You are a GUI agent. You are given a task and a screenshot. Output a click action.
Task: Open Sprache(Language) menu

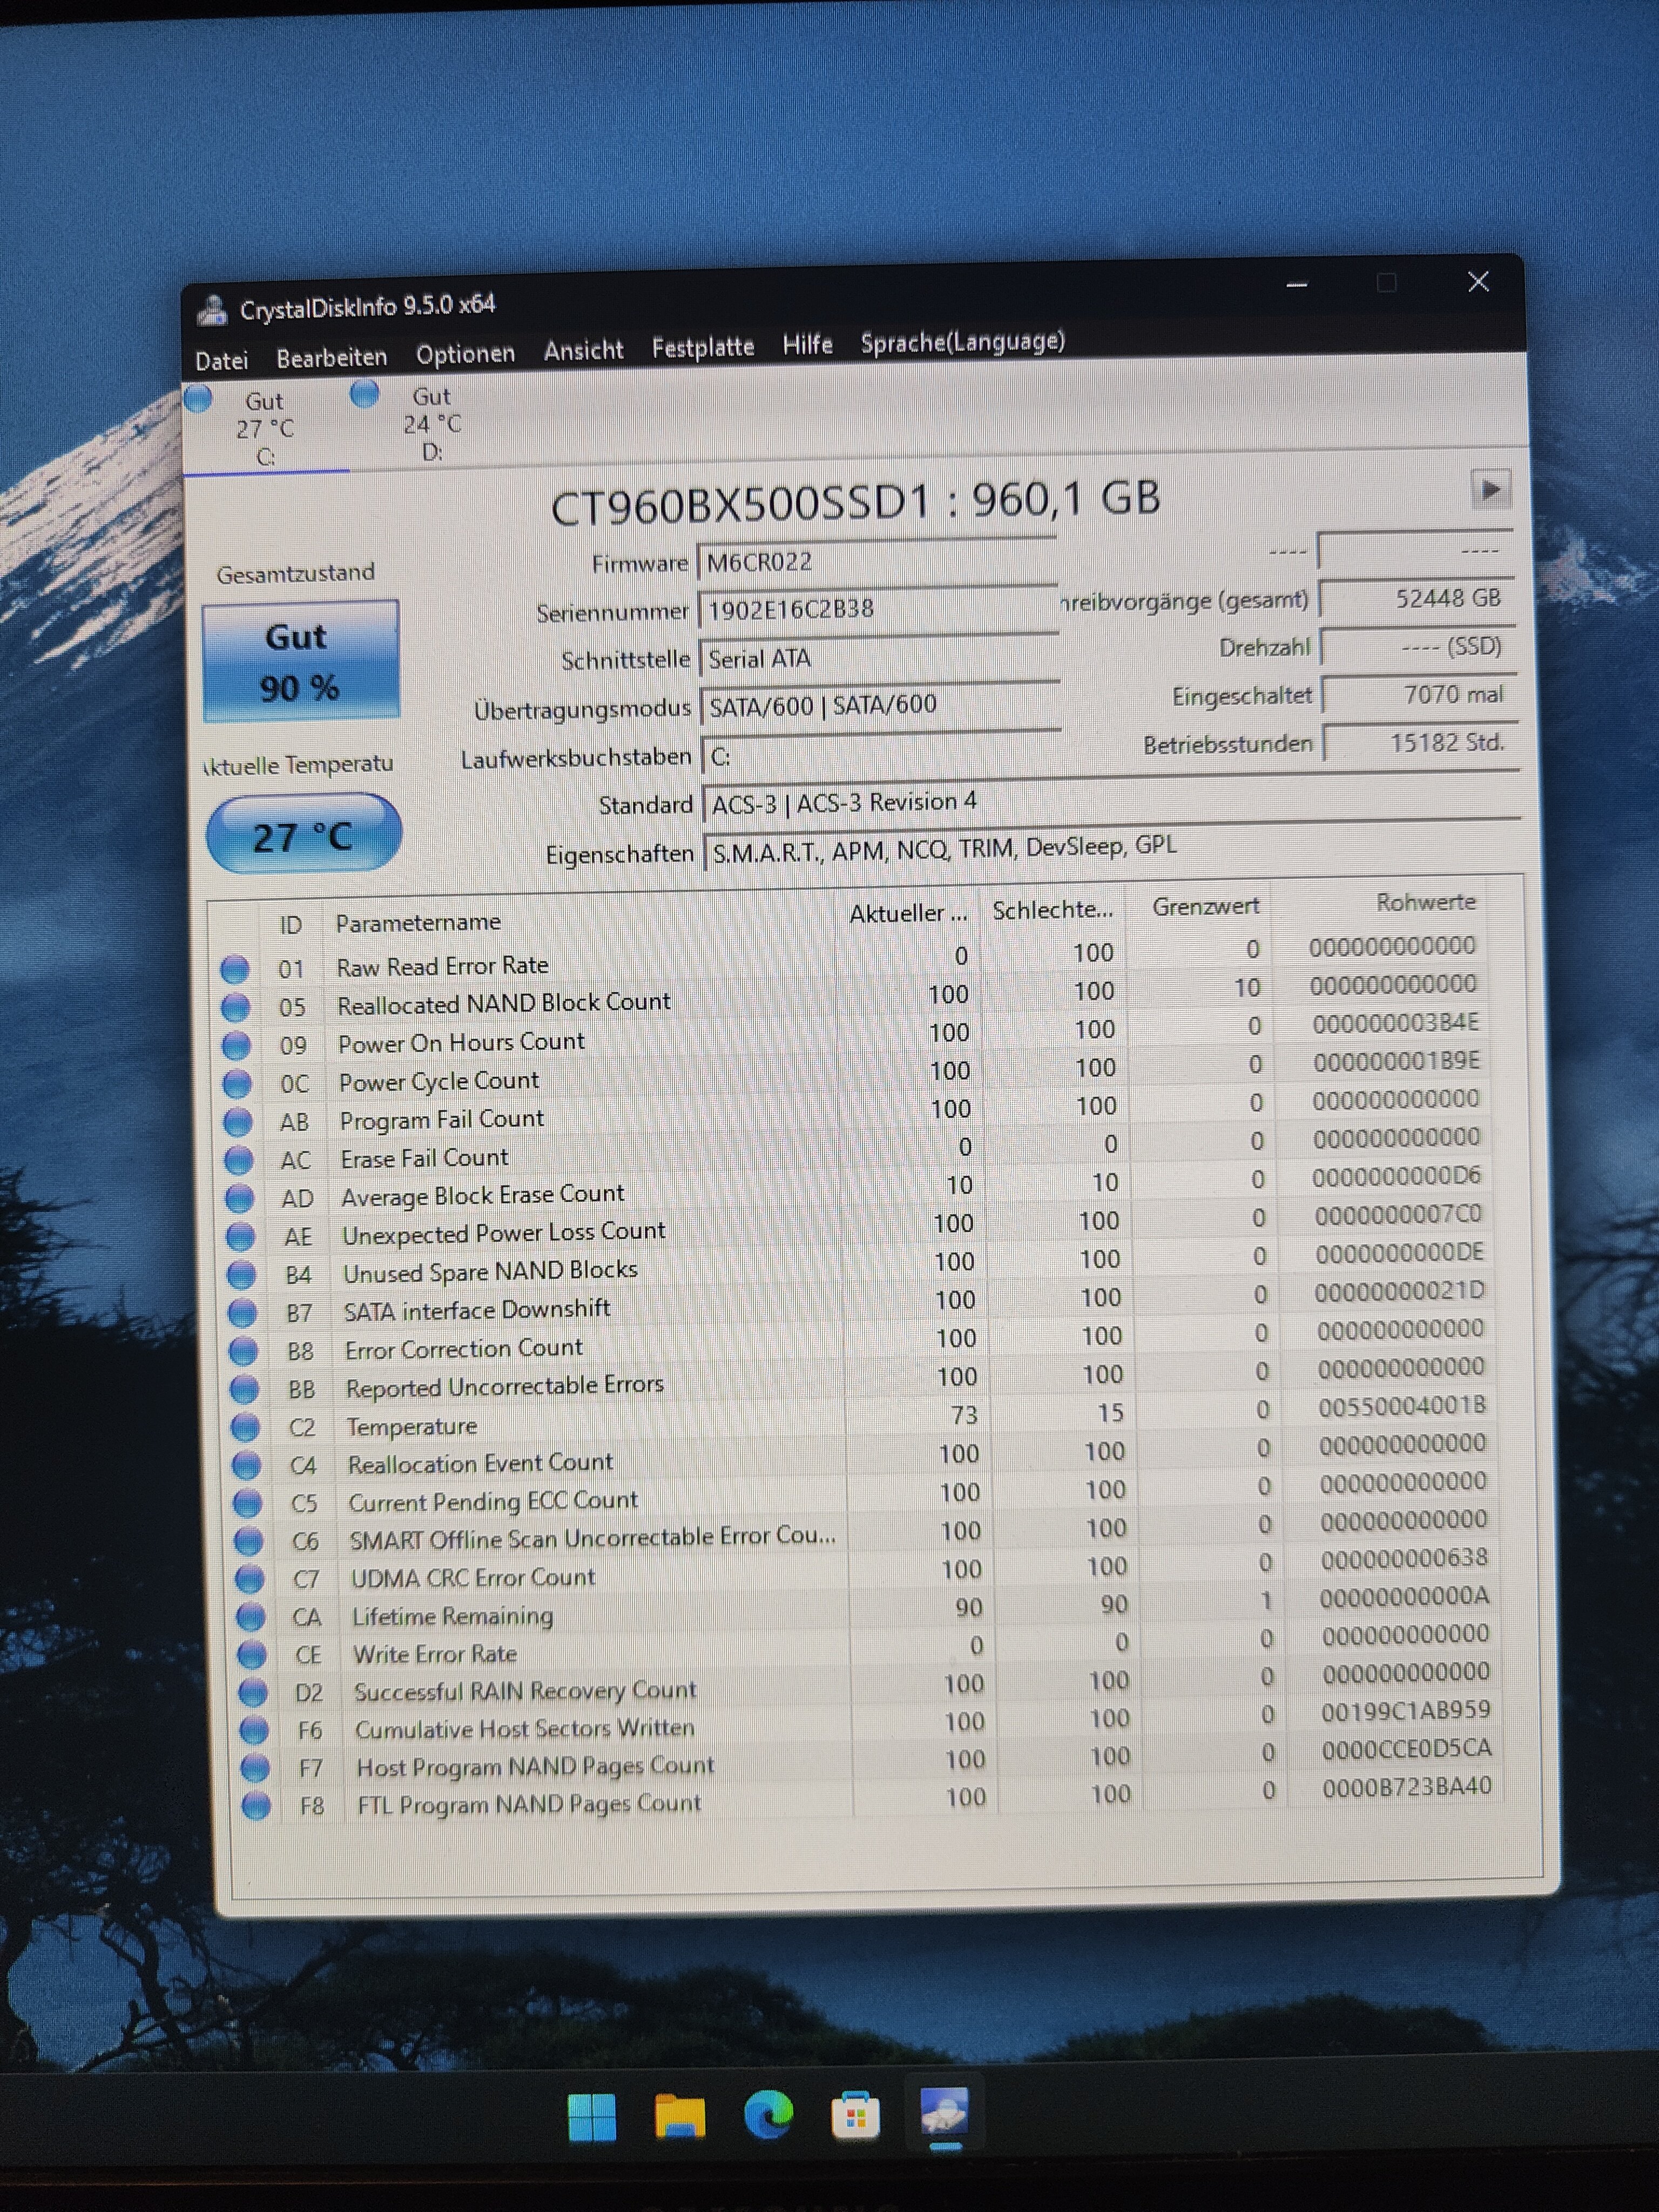[x=962, y=342]
